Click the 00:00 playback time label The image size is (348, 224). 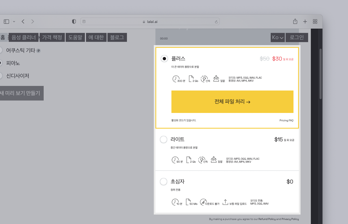[x=164, y=39]
